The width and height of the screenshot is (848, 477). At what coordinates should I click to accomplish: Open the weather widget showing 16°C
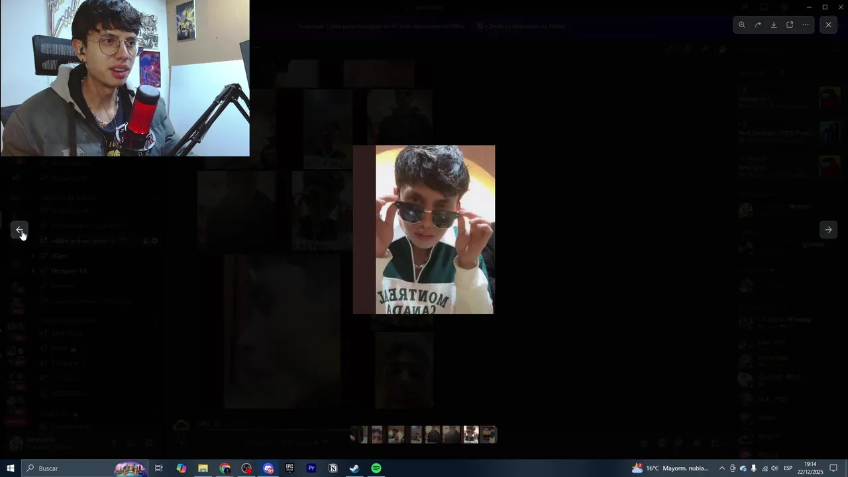coord(670,468)
